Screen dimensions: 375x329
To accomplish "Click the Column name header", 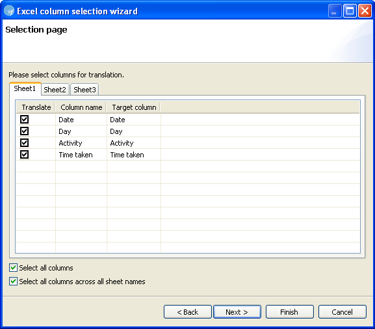I will tap(81, 107).
